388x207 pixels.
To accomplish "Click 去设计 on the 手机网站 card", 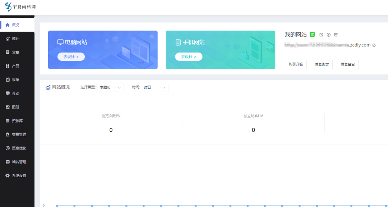I will click(189, 57).
